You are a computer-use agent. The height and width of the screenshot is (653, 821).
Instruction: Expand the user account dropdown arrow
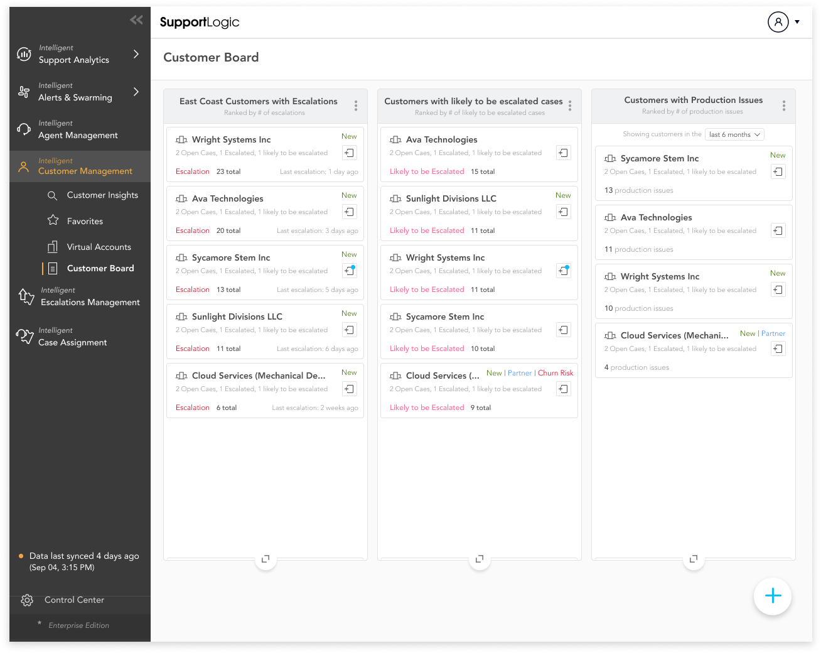pos(797,22)
